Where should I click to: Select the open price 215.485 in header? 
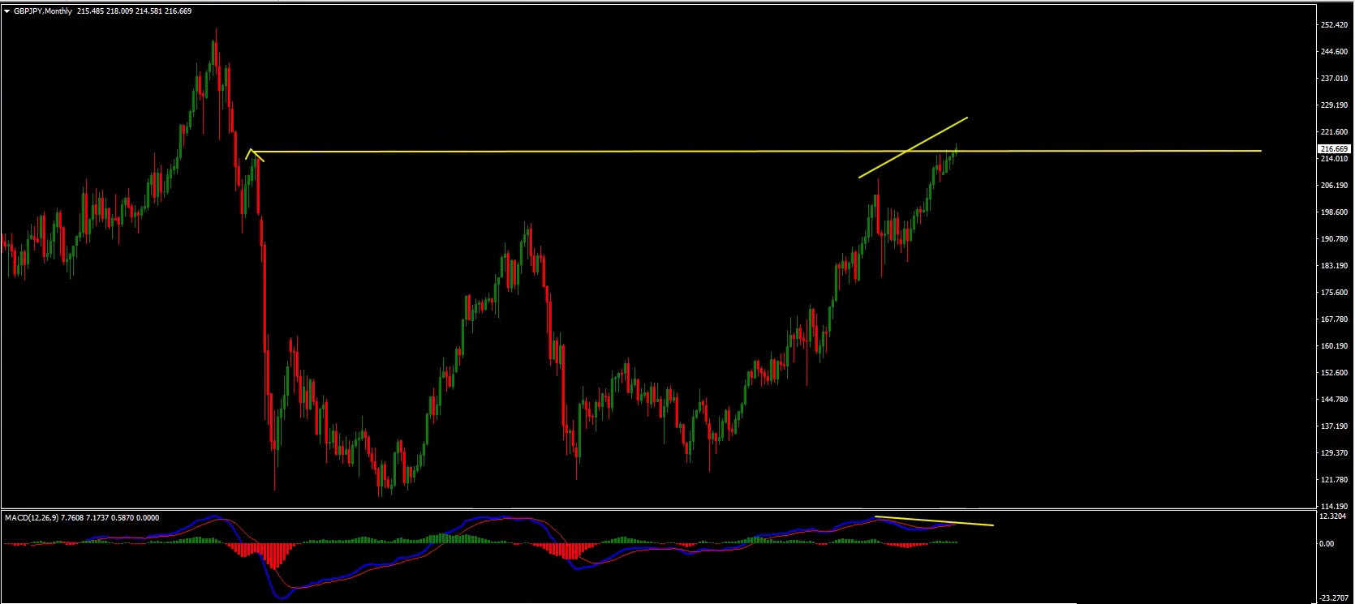click(x=90, y=11)
